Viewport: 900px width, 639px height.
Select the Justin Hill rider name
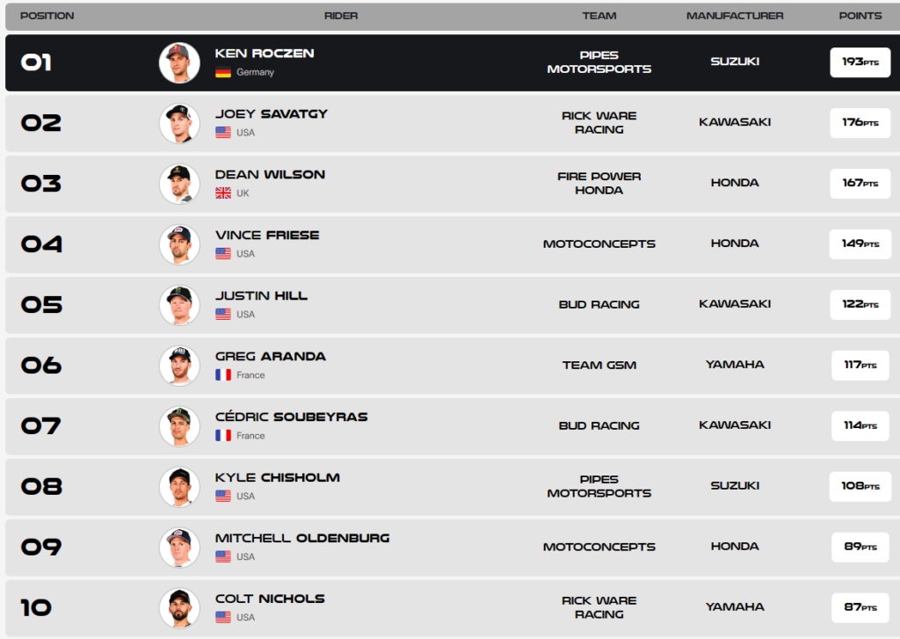click(x=261, y=296)
